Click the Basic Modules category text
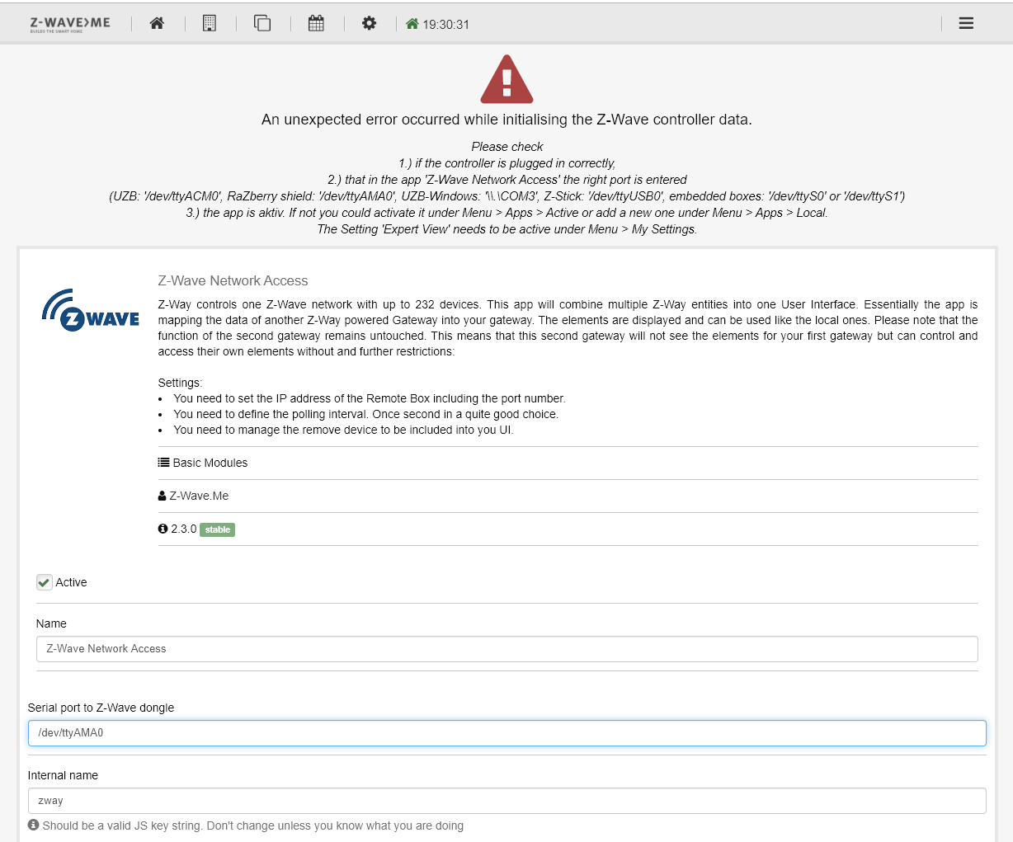 coord(210,463)
